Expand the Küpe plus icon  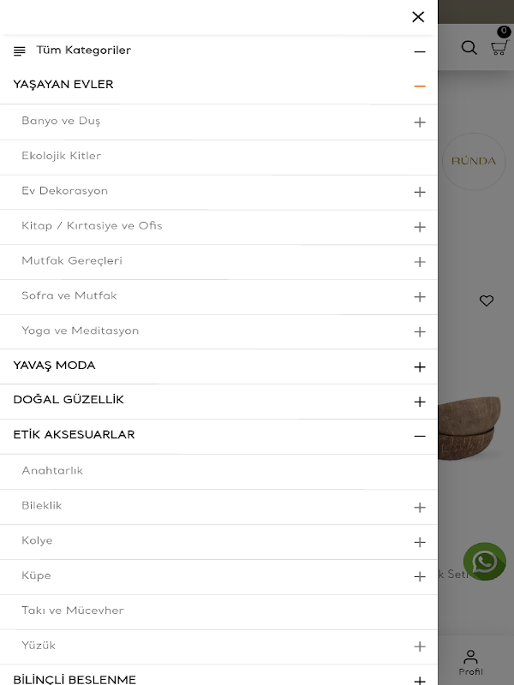click(x=420, y=576)
